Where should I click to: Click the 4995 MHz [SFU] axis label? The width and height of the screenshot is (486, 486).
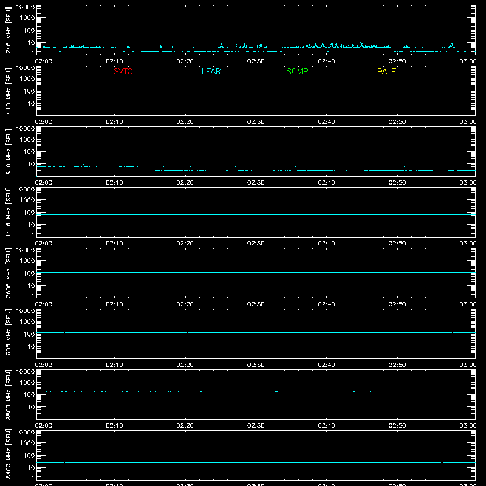(9, 334)
